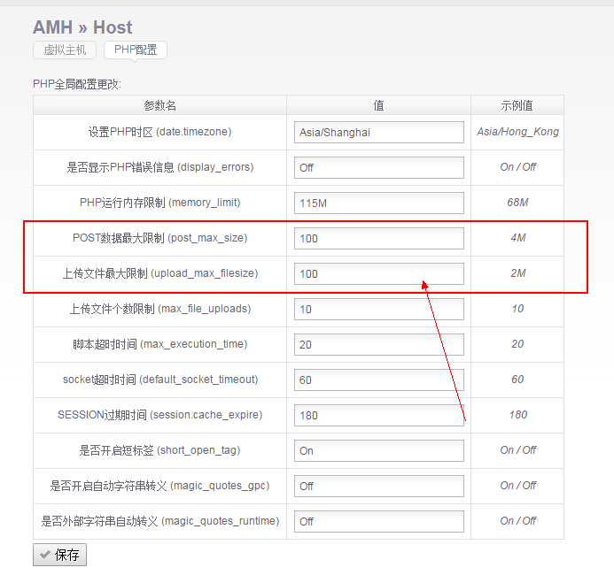Click the AMH » Host page heading
This screenshot has height=583, width=614.
(x=82, y=27)
